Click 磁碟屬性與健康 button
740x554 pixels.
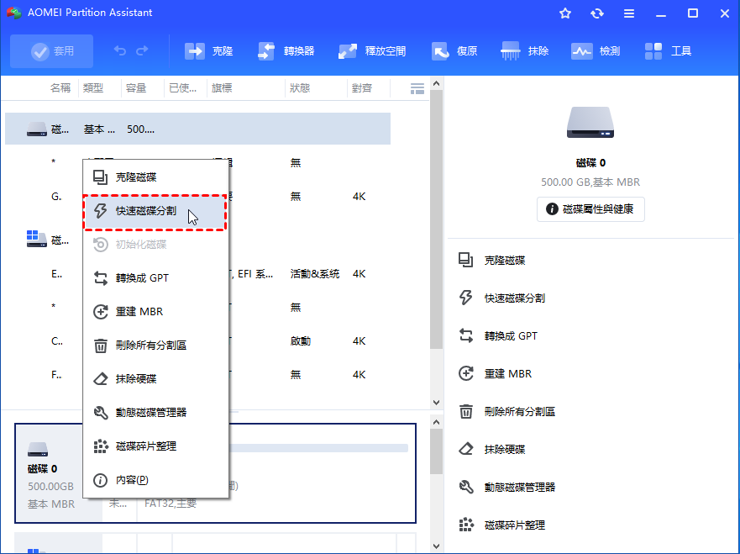(x=590, y=209)
